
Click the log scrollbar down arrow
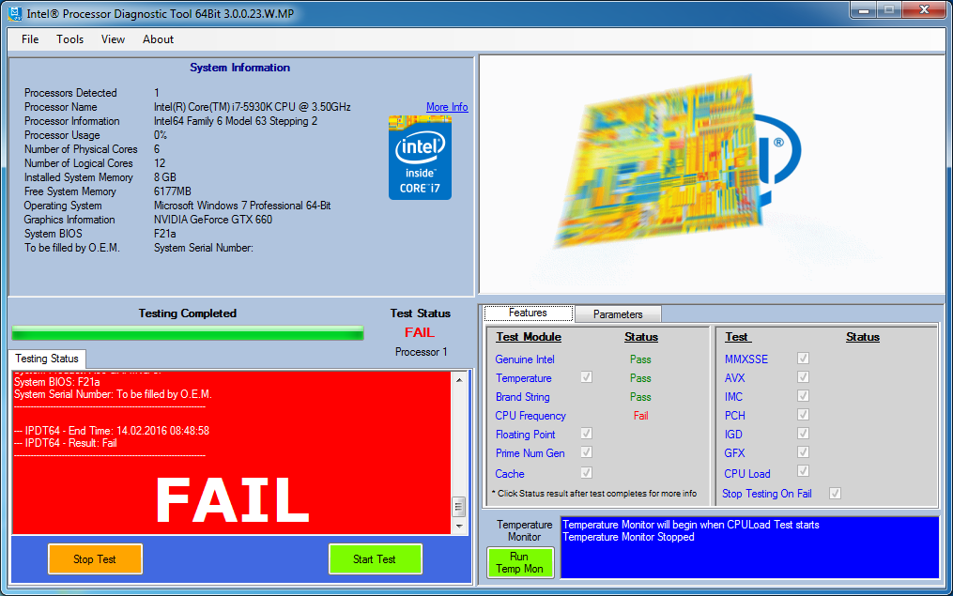459,527
